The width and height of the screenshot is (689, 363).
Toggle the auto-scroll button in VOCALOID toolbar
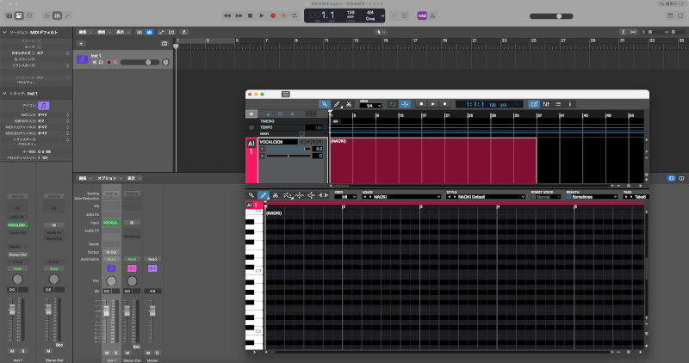coord(405,104)
